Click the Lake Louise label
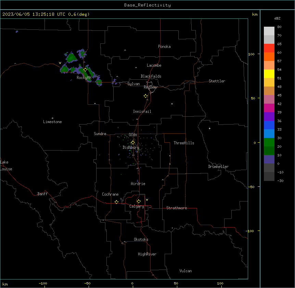This screenshot has height=288, width=295. [6, 166]
